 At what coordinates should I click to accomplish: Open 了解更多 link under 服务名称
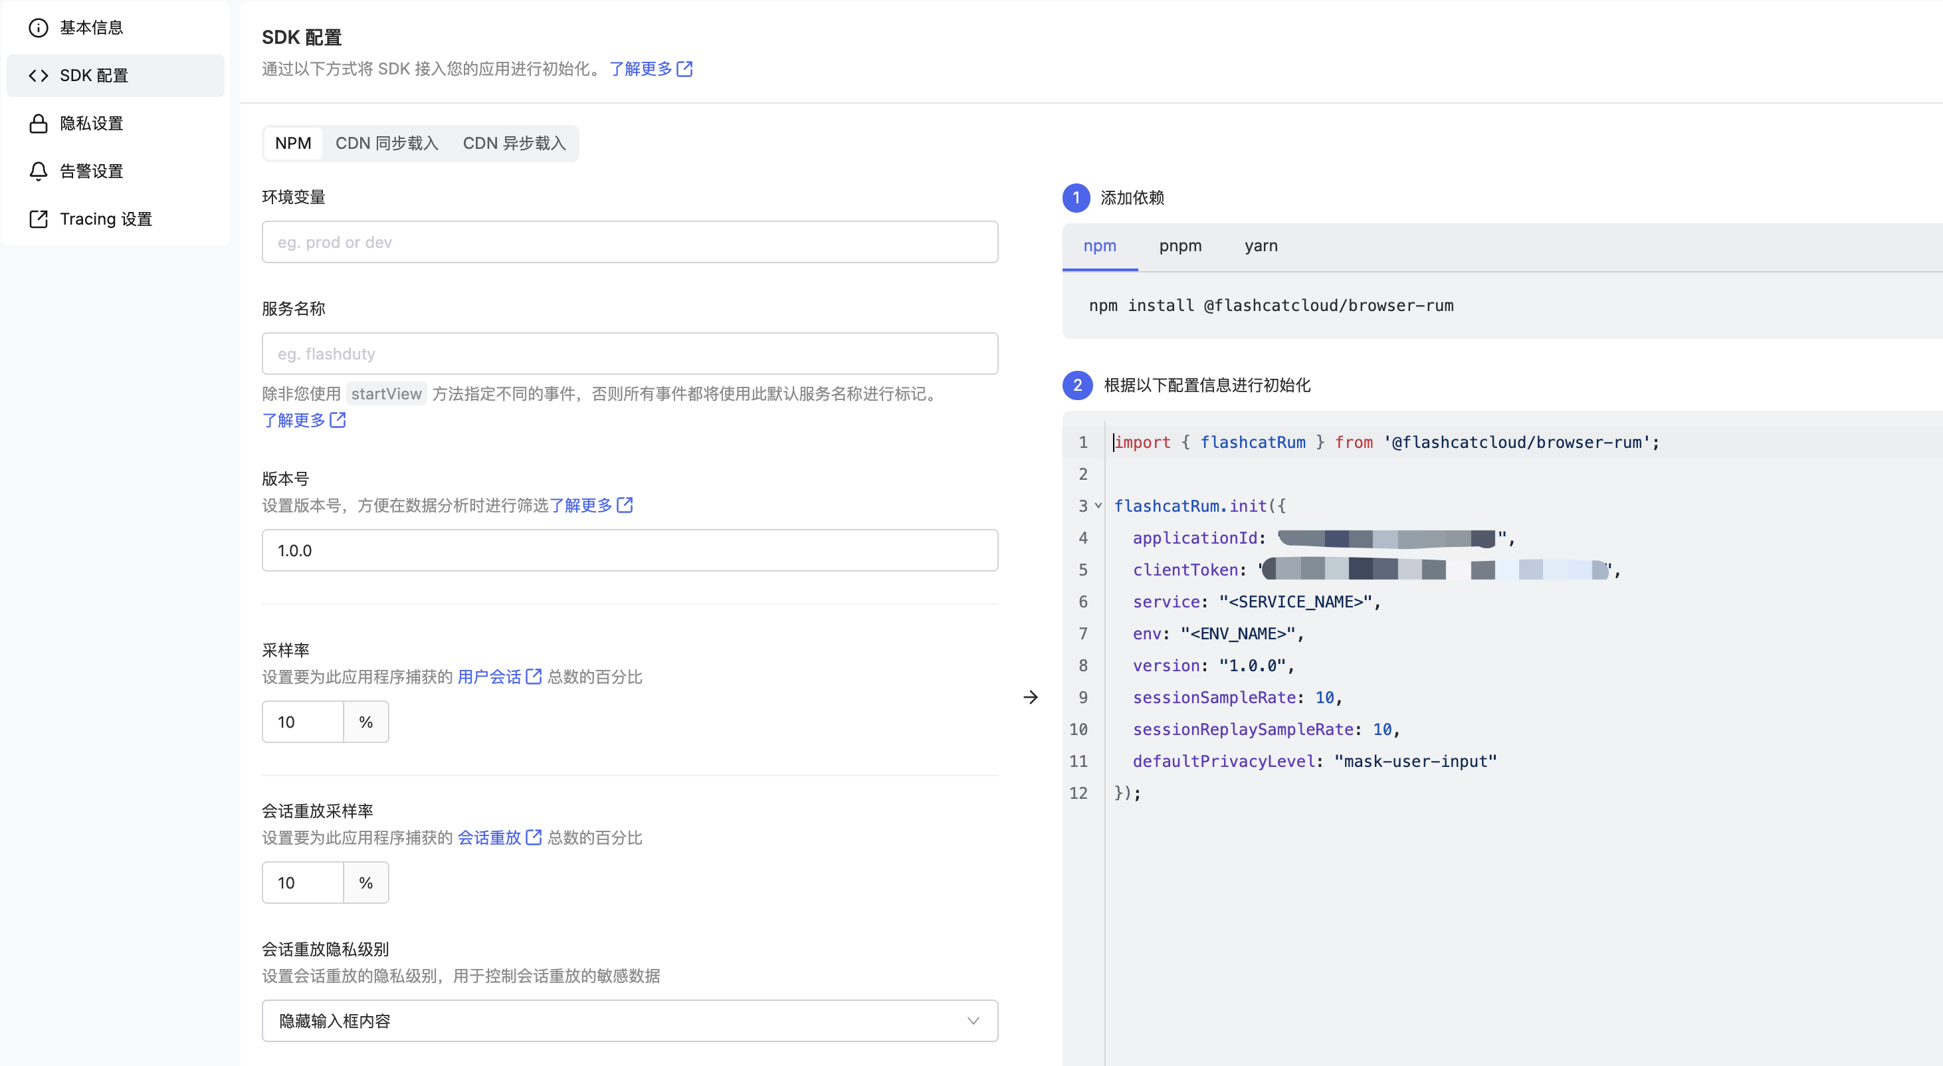point(294,420)
